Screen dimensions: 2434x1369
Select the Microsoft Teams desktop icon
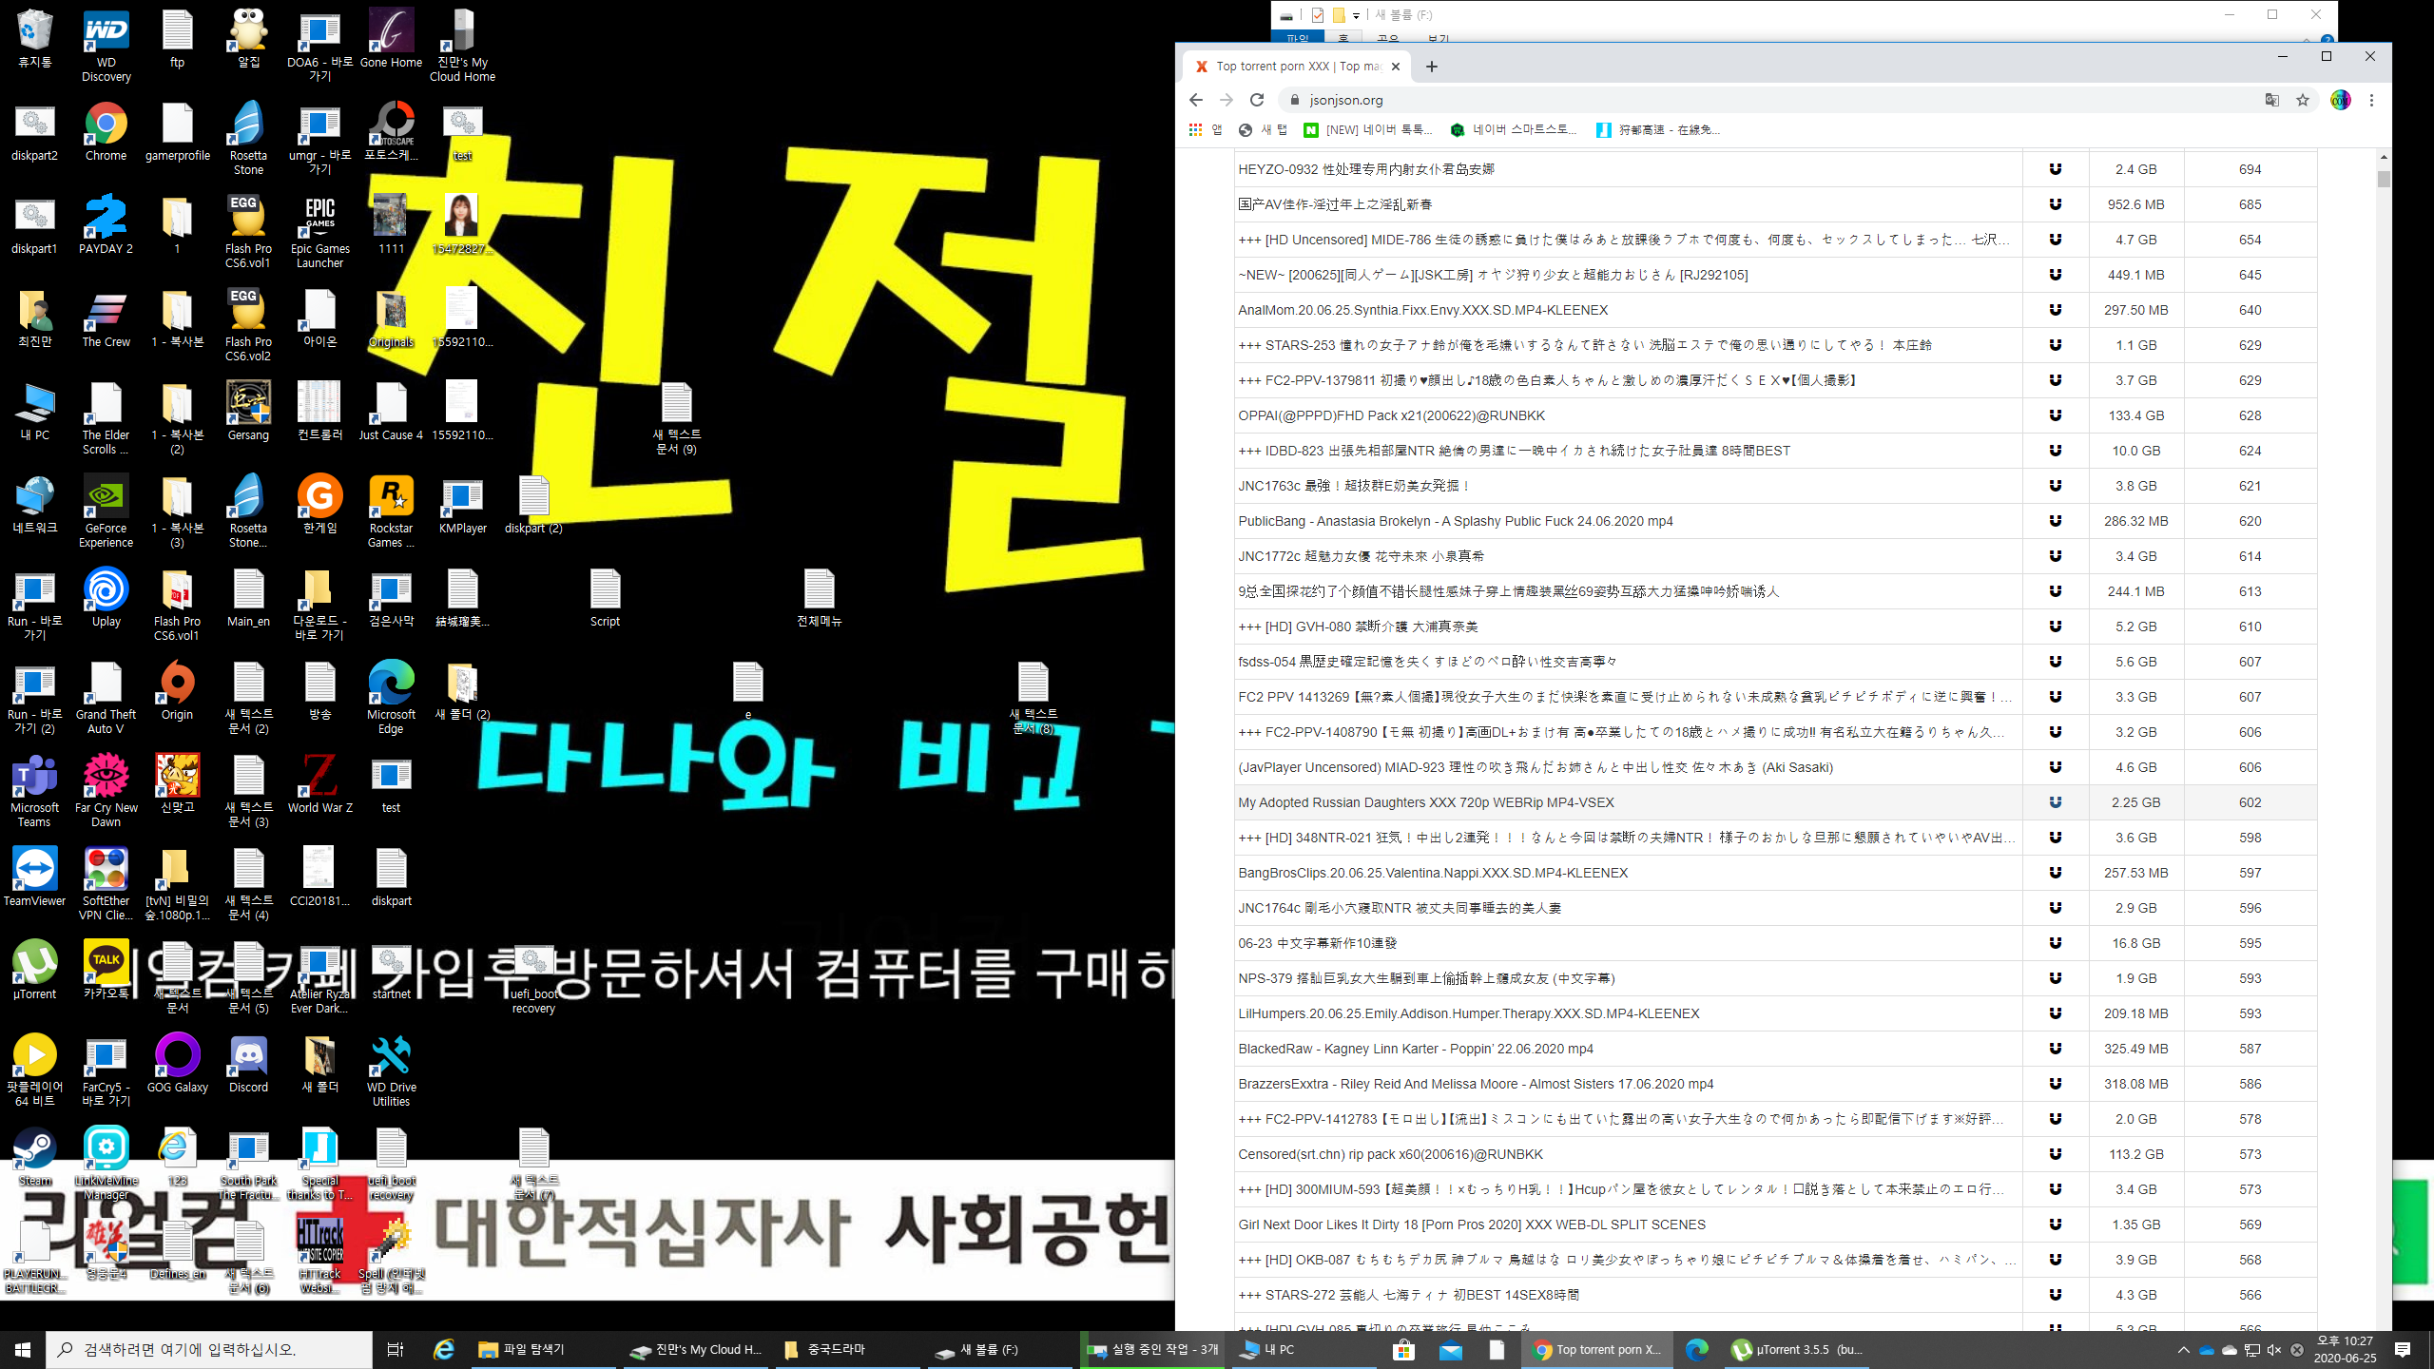[34, 791]
